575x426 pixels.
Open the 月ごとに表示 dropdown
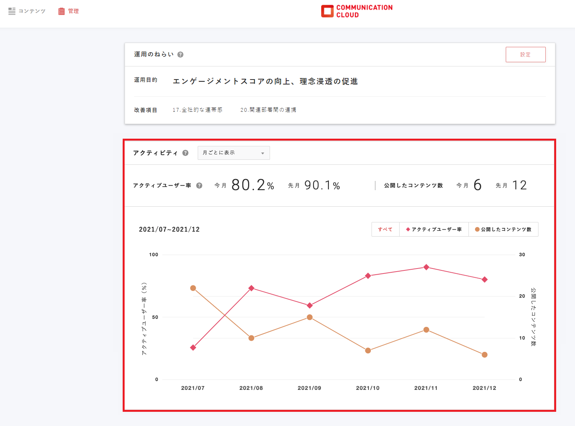point(233,153)
